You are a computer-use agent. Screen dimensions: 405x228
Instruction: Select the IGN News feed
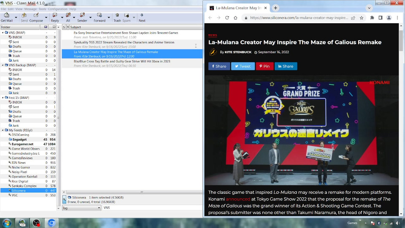[x=19, y=163]
